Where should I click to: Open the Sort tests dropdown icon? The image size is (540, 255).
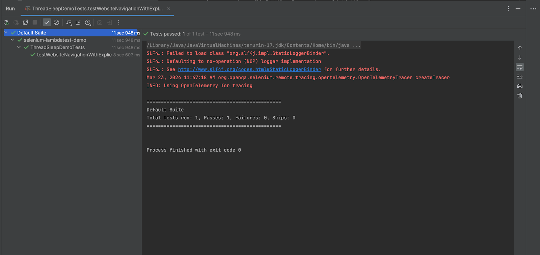[x=69, y=22]
